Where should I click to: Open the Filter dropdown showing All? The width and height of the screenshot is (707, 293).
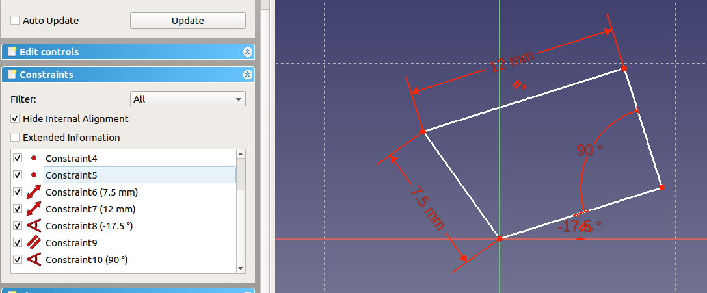click(188, 99)
